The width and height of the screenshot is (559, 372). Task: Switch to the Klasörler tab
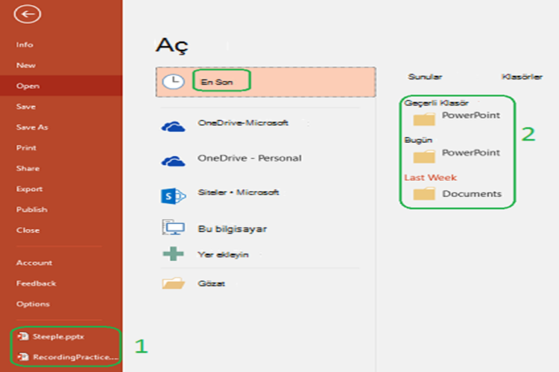(x=522, y=77)
